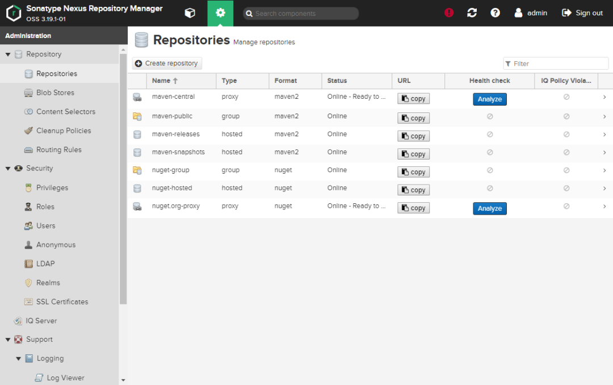Select Cleanup Policies menu item
The width and height of the screenshot is (613, 385).
tap(64, 131)
